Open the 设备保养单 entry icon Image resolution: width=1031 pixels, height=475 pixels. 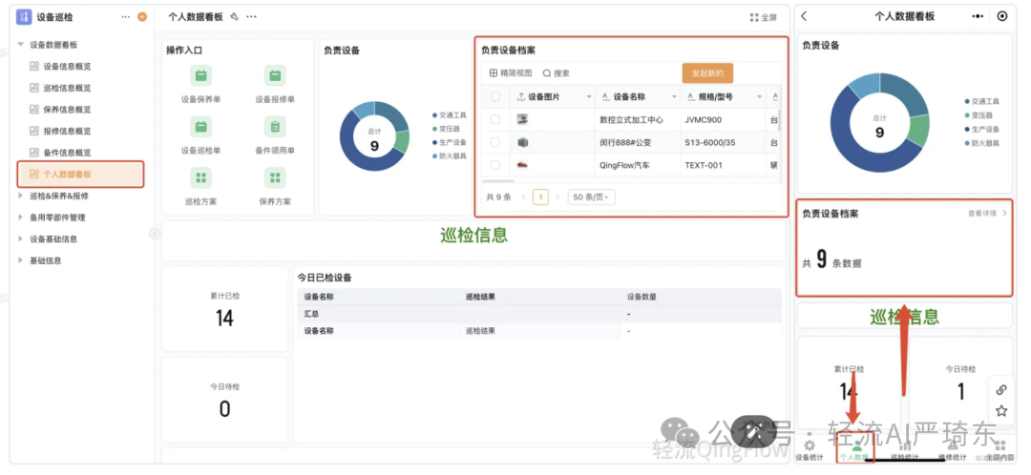tap(200, 75)
